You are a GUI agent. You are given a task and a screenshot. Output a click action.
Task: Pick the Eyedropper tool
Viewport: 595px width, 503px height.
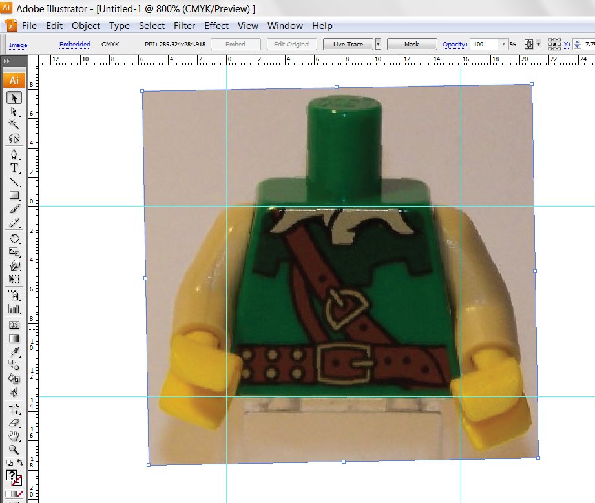pos(14,352)
